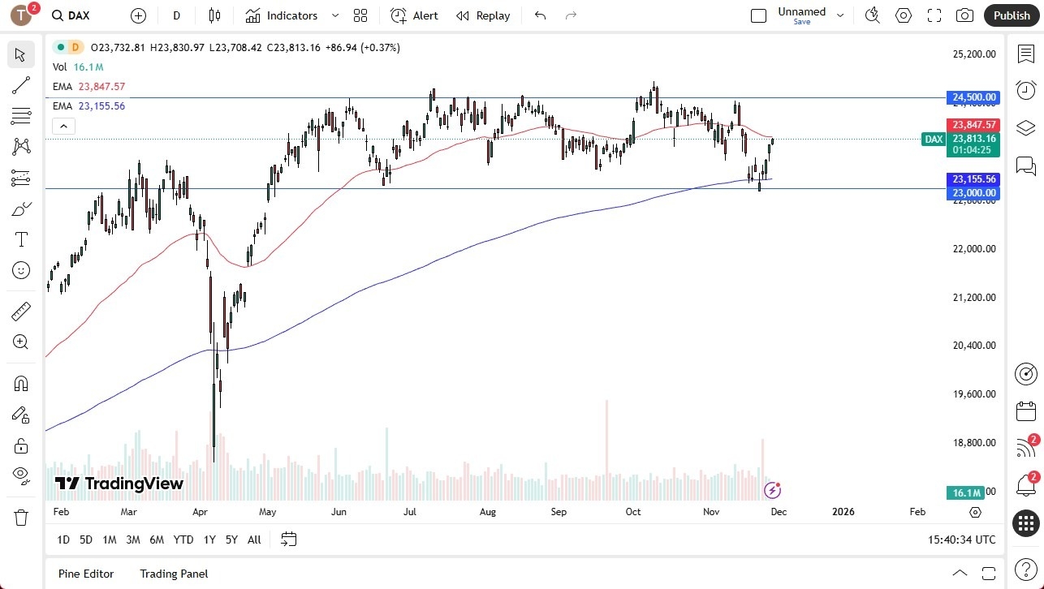Select the 1Y timeframe range
This screenshot has width=1044, height=589.
209,540
